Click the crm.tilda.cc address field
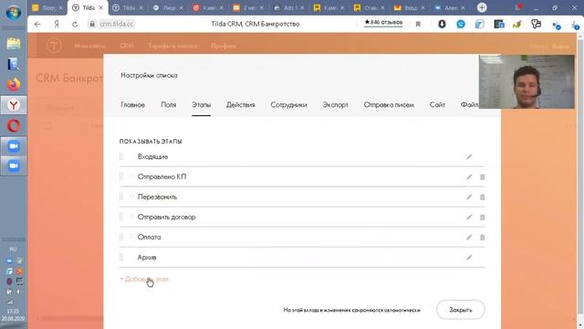584x329 pixels. (x=116, y=25)
